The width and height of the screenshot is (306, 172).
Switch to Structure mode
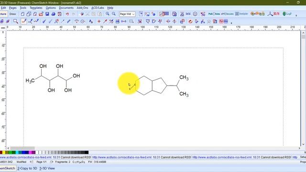click(x=3, y=14)
